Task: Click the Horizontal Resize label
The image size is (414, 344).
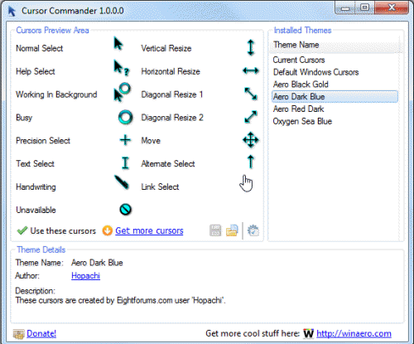Action: click(x=171, y=71)
